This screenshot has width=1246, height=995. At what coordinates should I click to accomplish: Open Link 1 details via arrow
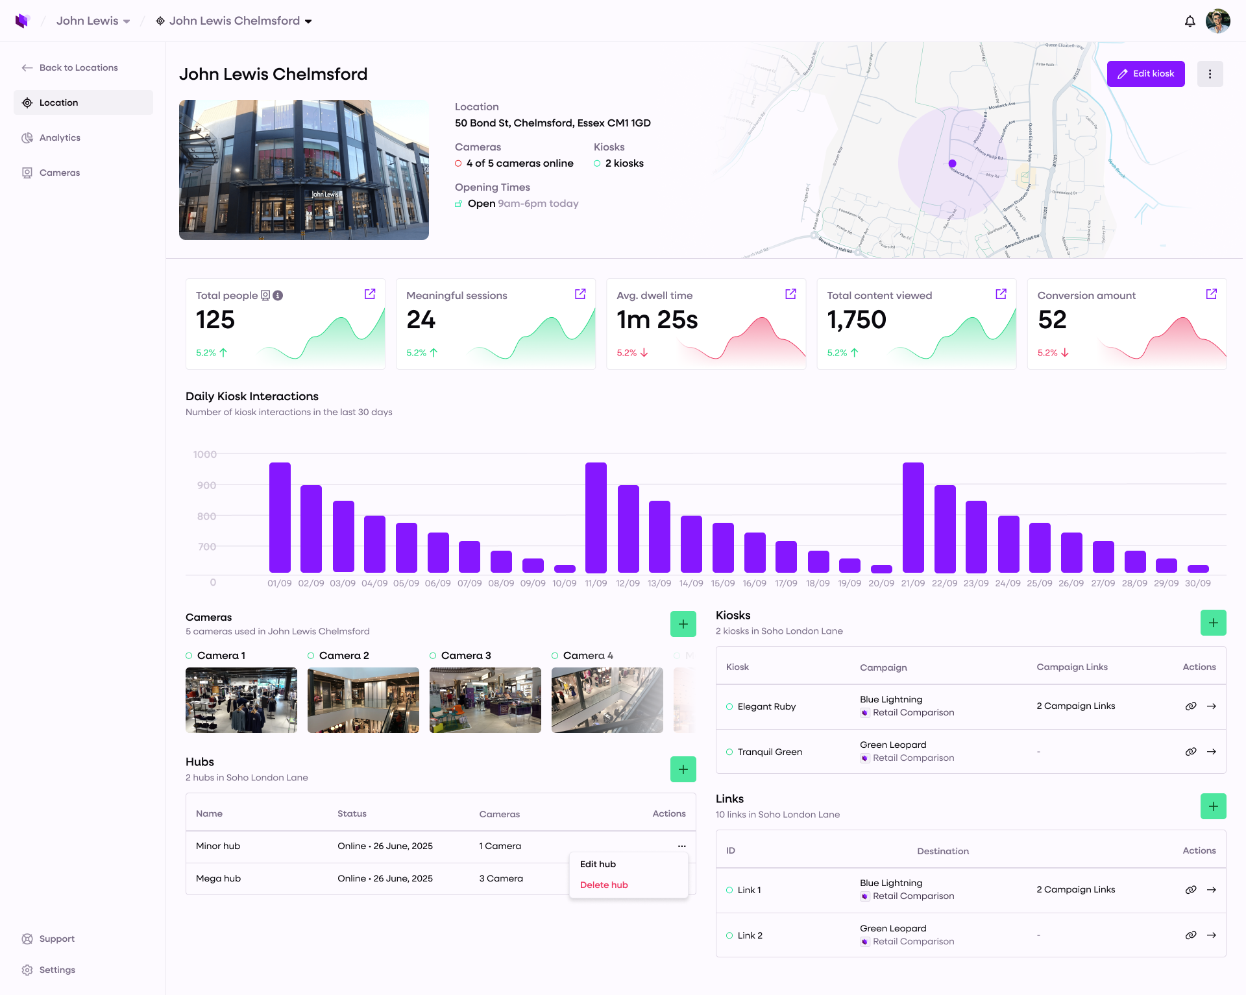point(1212,890)
